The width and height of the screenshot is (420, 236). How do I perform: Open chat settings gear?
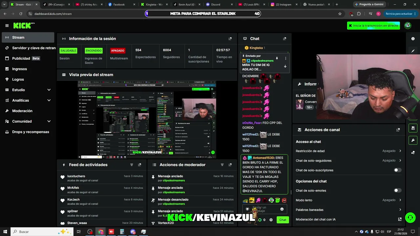(x=271, y=220)
